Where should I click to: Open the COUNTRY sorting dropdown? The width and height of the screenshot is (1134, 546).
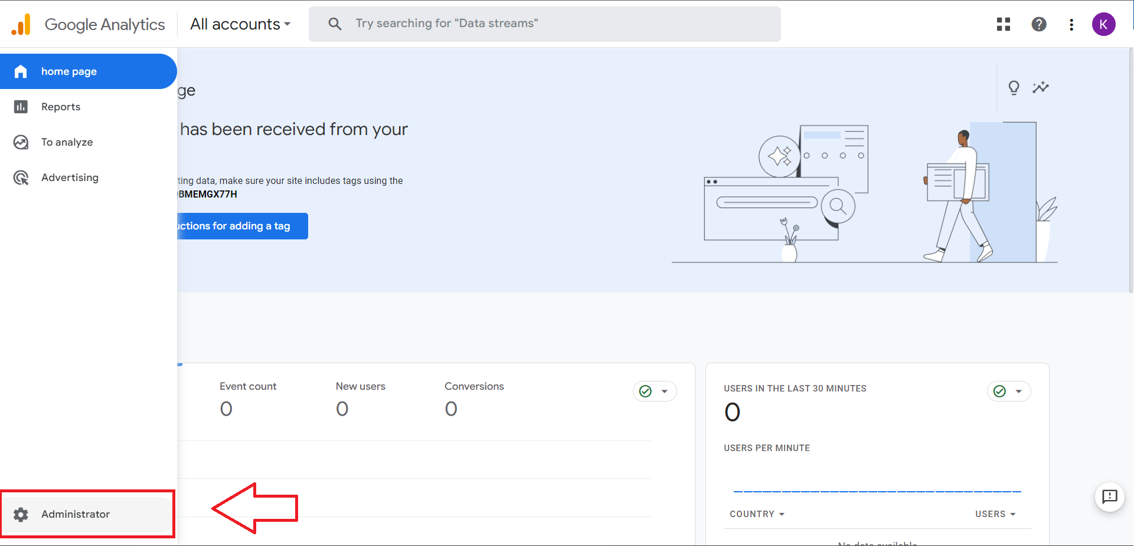(x=757, y=514)
